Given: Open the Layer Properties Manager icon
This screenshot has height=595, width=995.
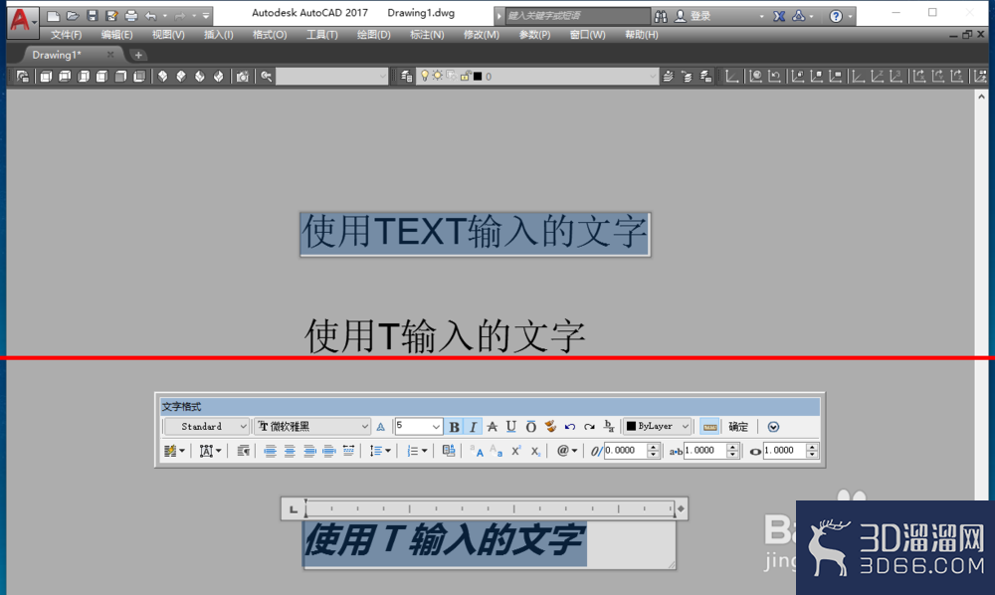Looking at the screenshot, I should point(406,77).
